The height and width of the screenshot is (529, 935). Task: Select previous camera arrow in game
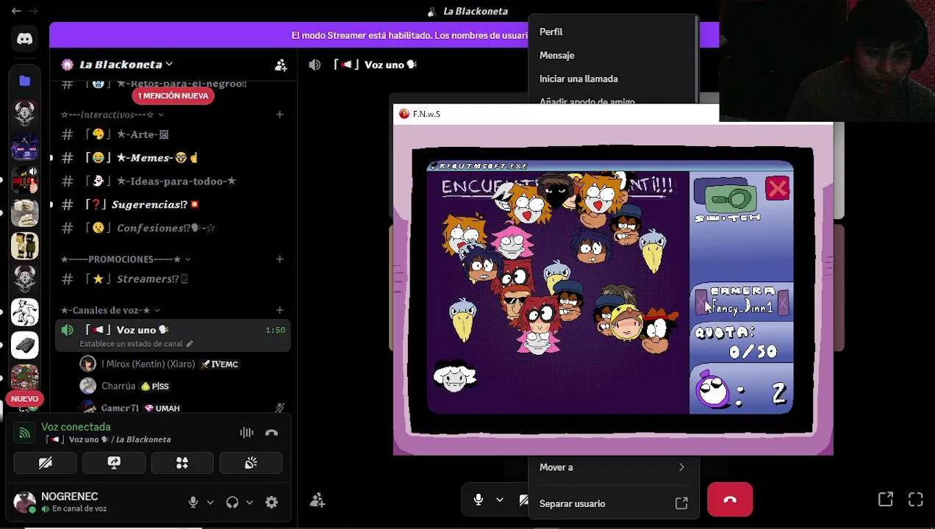[x=701, y=301]
